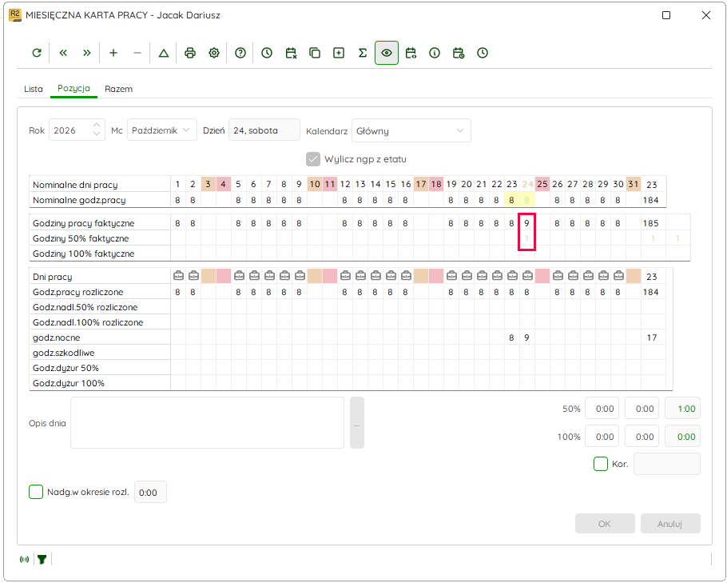Screen dimensions: 727x583
Task: Click the filter funnel icon in status bar
Action: [42, 560]
